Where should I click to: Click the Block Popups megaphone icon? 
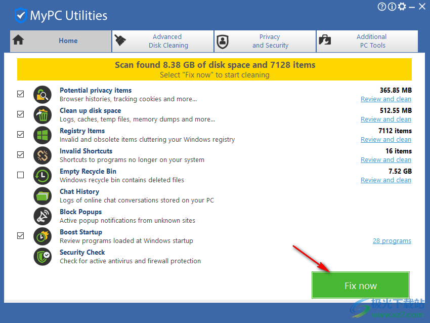pyautogui.click(x=42, y=217)
